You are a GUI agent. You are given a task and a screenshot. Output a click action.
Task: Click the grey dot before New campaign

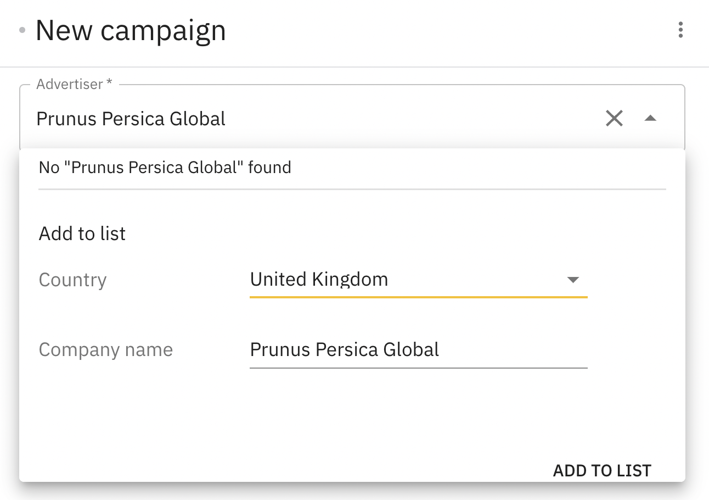pyautogui.click(x=22, y=31)
